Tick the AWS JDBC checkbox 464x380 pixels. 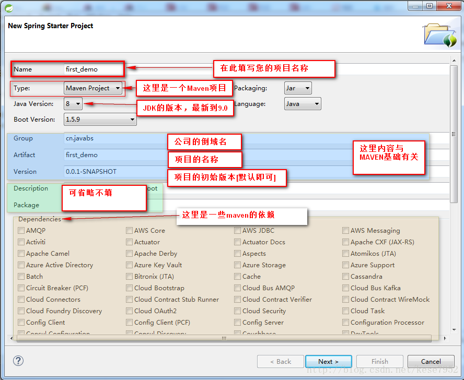point(237,230)
